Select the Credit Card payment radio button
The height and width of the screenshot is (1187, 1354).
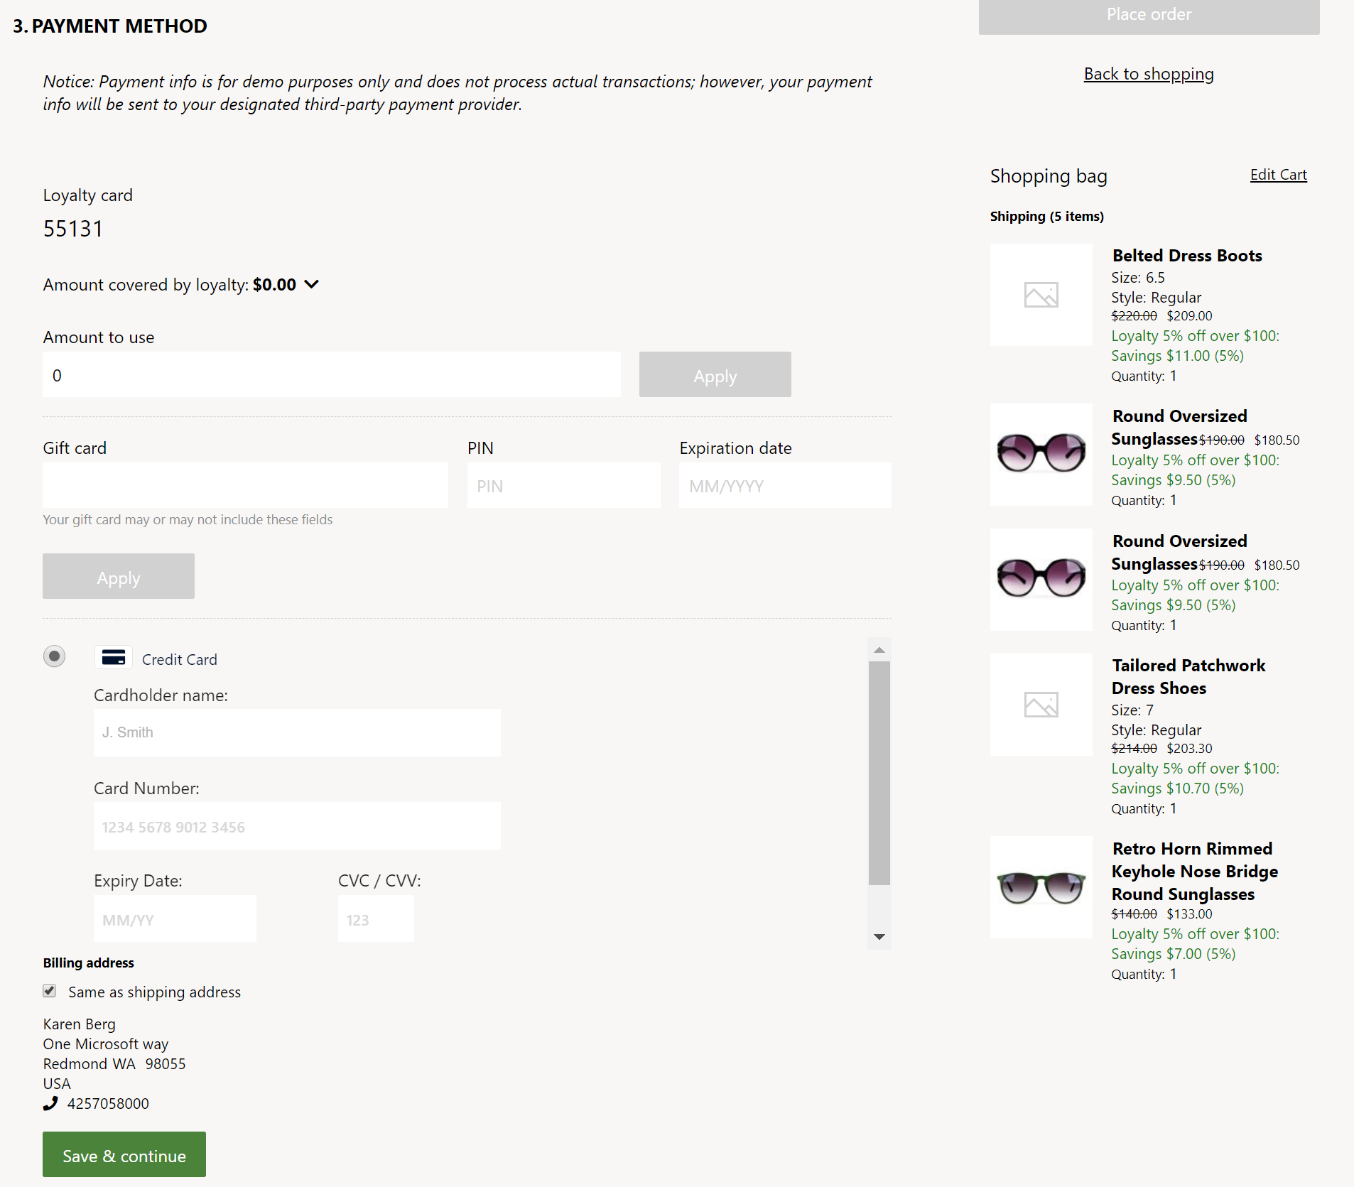pyautogui.click(x=54, y=656)
